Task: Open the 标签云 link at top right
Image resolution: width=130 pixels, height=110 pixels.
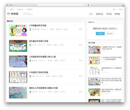Action: pyautogui.click(x=121, y=9)
